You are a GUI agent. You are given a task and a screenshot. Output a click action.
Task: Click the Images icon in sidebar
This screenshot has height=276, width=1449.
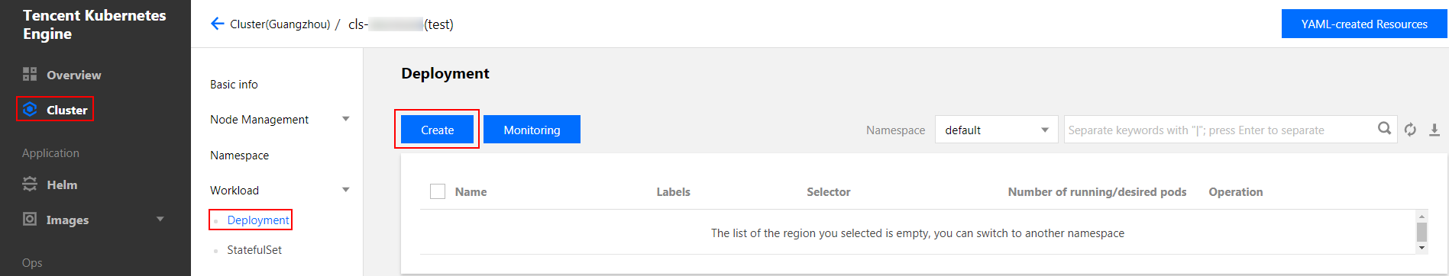(30, 219)
